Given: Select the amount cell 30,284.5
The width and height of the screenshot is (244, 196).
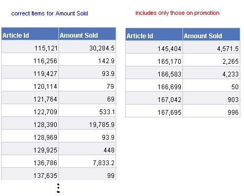Looking at the screenshot, I should click(x=87, y=47).
